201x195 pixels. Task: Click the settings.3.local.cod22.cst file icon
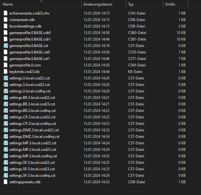point(6,78)
